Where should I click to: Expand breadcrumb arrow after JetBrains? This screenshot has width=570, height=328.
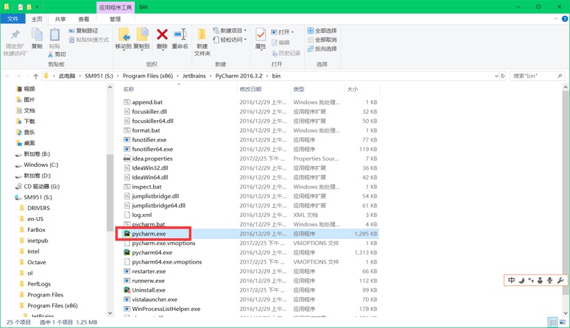click(x=210, y=76)
